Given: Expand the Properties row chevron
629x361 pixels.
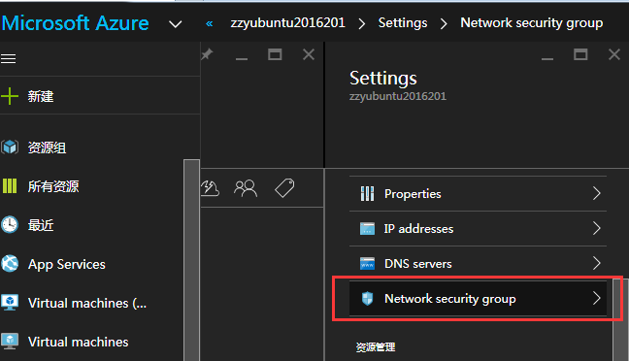Looking at the screenshot, I should click(597, 193).
